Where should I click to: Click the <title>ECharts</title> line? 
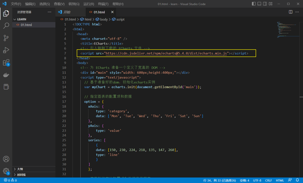click(x=102, y=44)
